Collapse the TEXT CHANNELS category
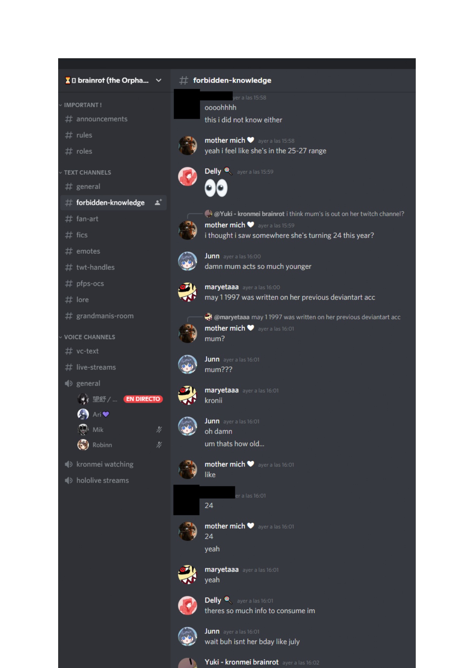This screenshot has width=472, height=668. coord(85,172)
